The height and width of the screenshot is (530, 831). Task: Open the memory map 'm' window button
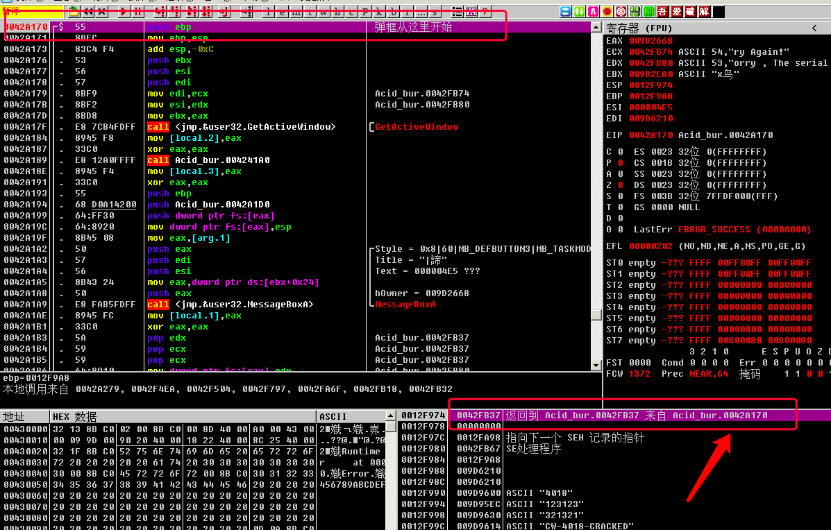pos(297,12)
